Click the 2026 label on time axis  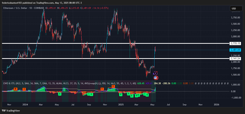click(216, 104)
